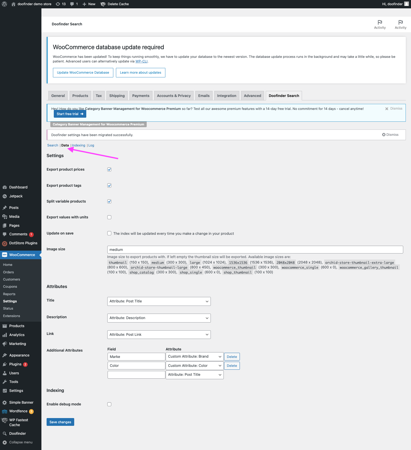Open the Shipping tab
Viewport: 411px width, 450px height.
tap(117, 96)
